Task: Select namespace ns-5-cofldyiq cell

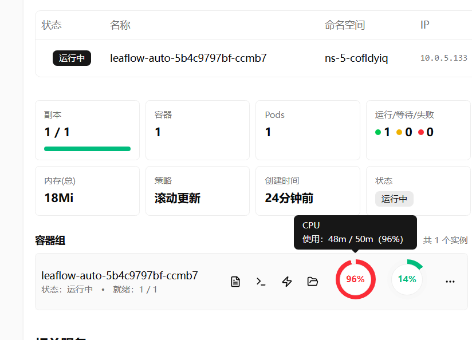Action: tap(356, 58)
